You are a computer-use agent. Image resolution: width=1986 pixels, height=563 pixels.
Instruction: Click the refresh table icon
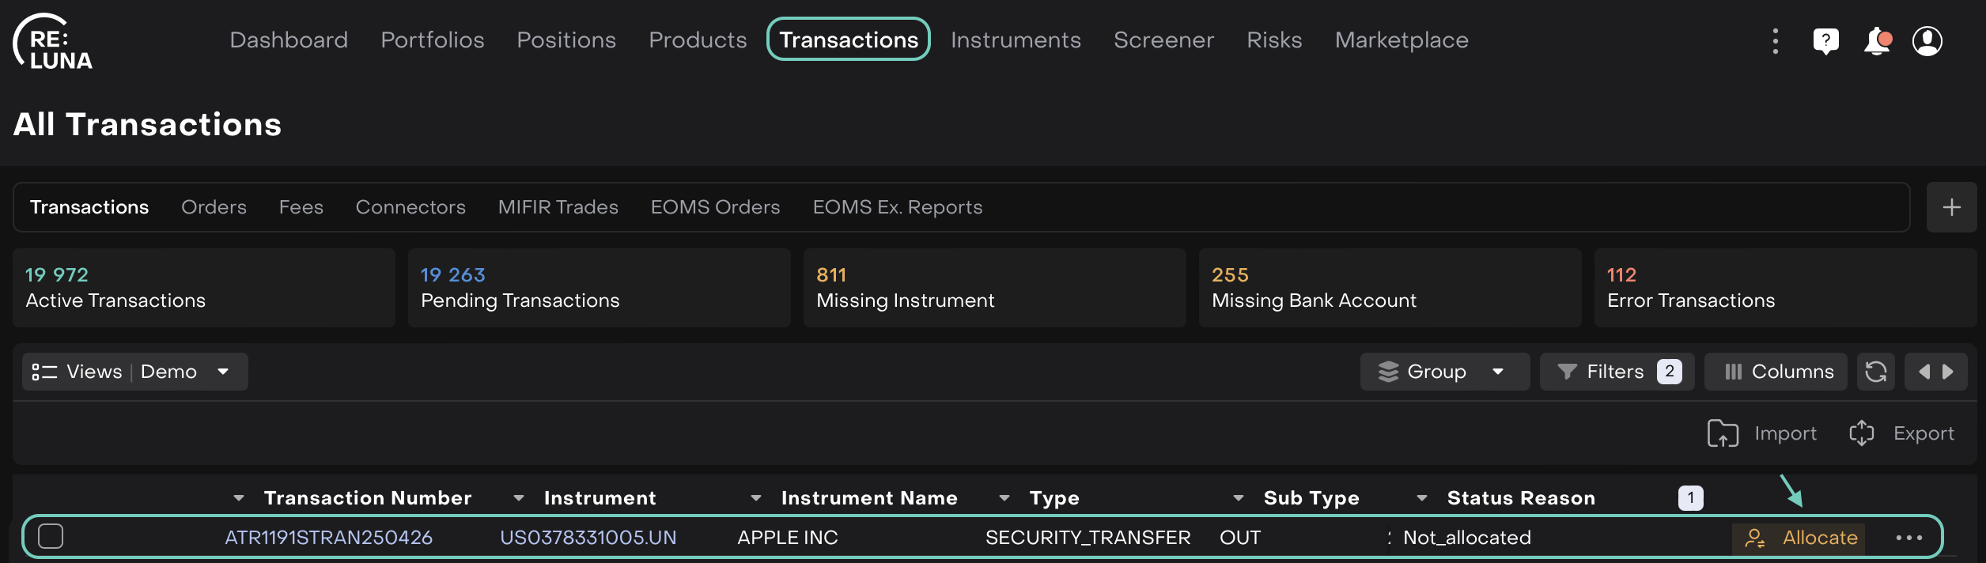[1876, 372]
